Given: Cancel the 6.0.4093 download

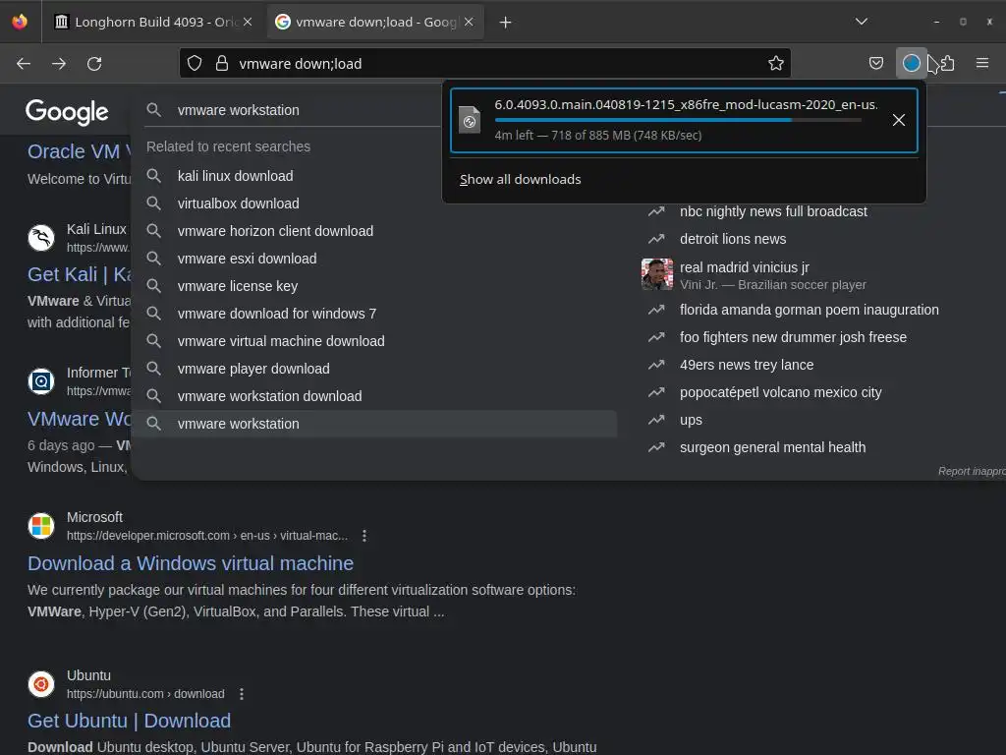Looking at the screenshot, I should 898,120.
